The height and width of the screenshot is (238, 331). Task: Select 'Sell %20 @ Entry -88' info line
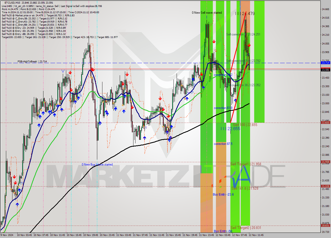34,34
